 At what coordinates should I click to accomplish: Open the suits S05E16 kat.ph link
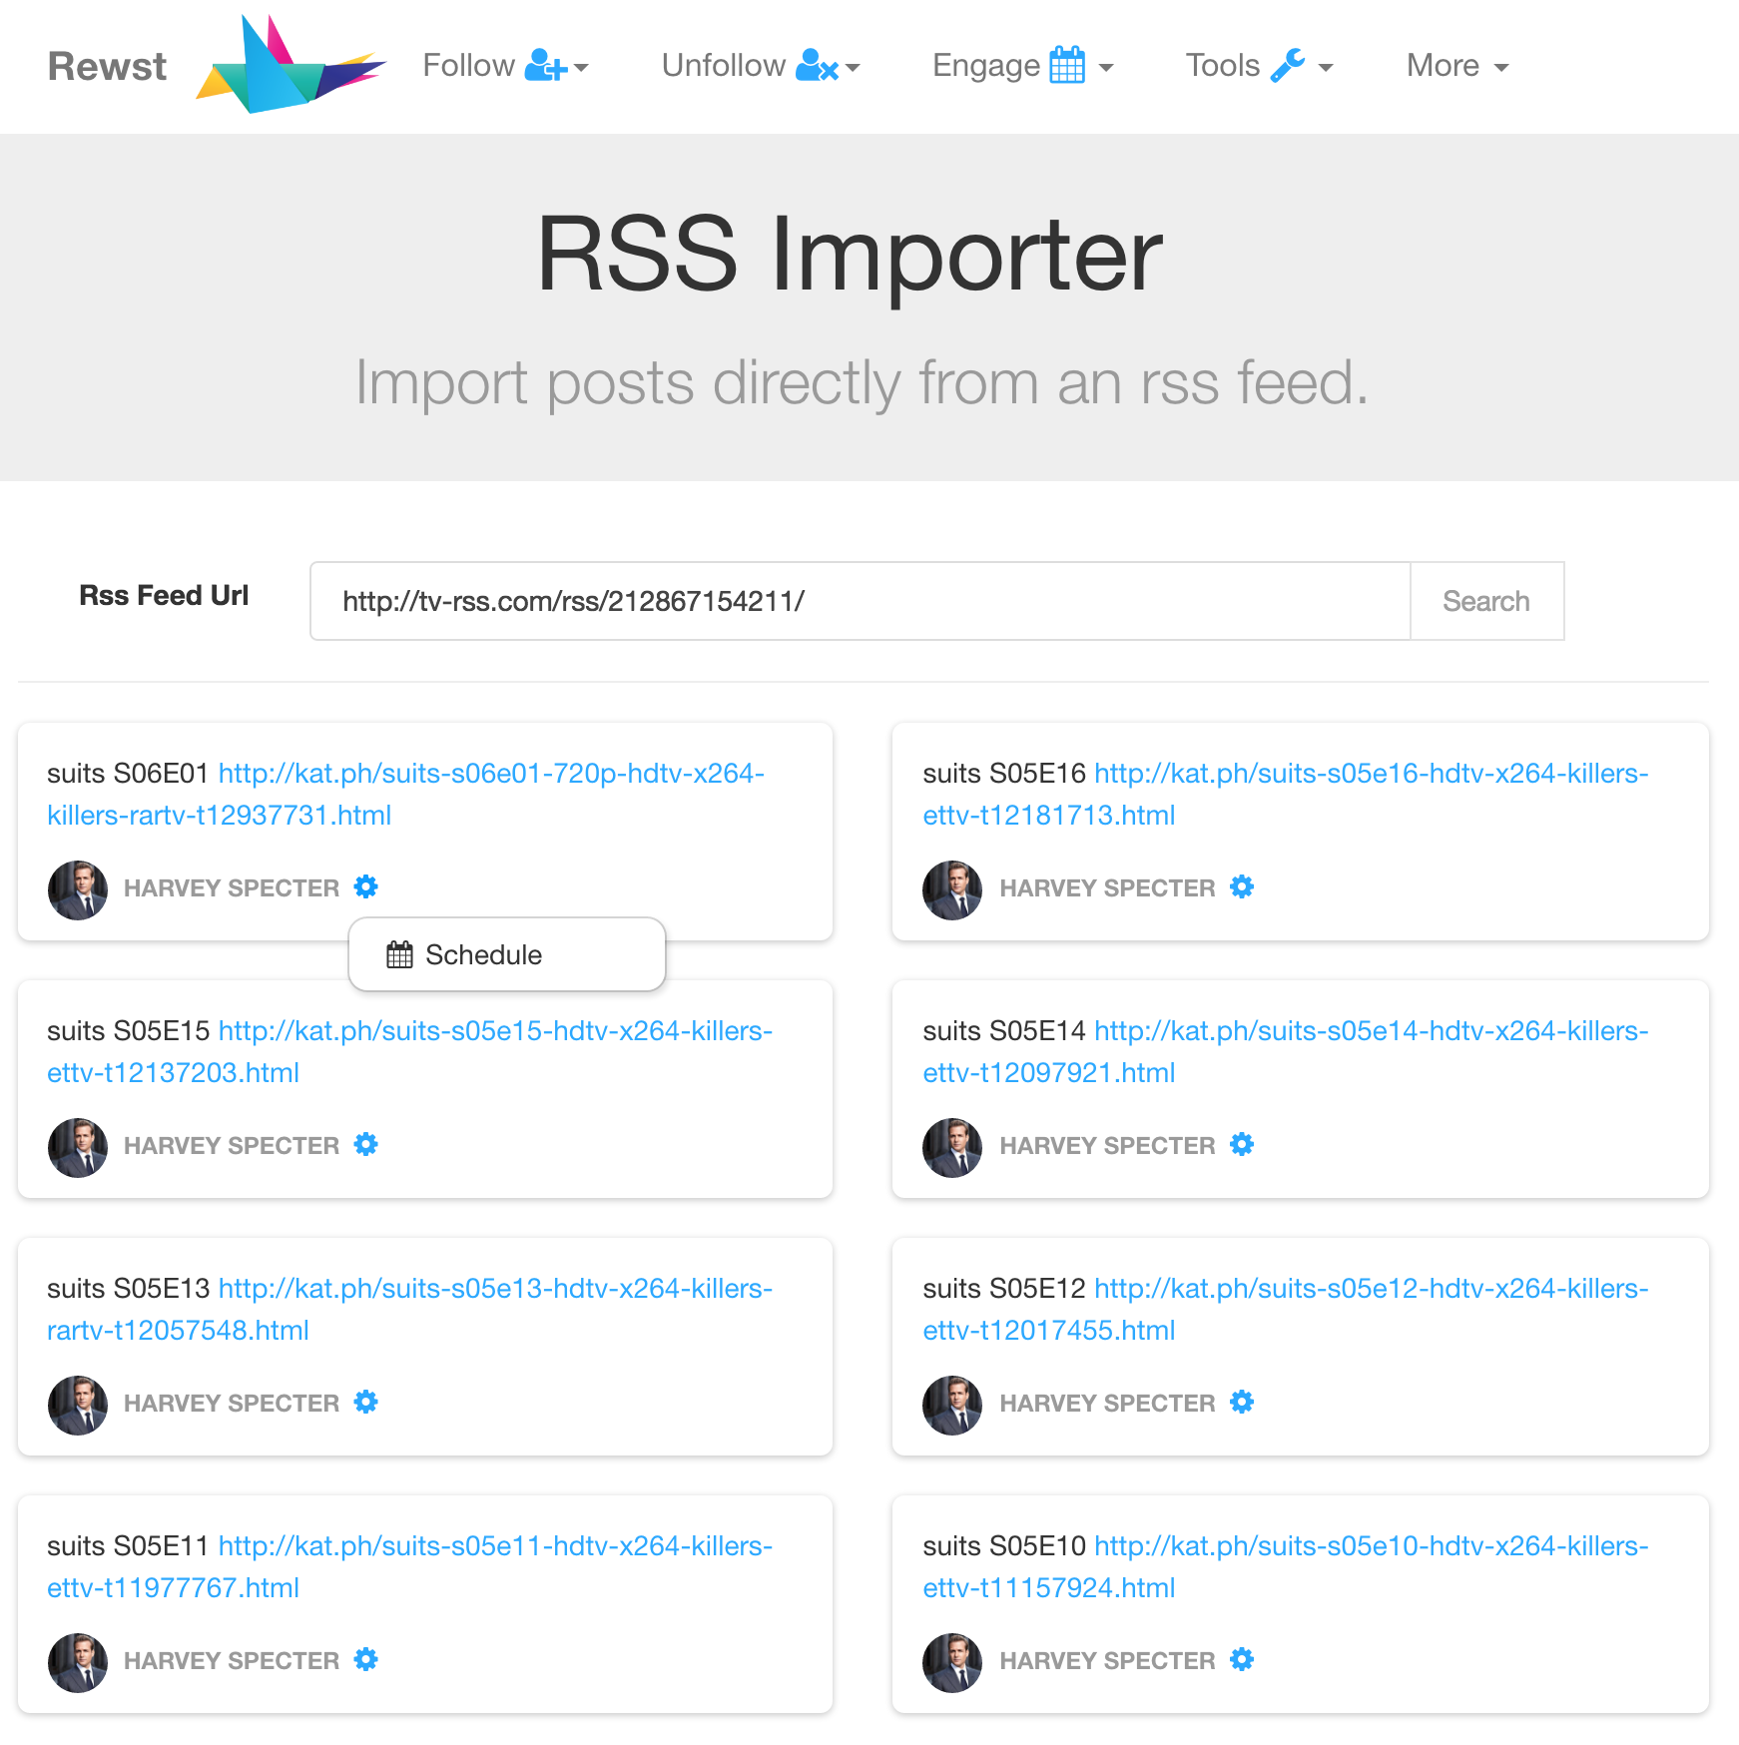1286,794
